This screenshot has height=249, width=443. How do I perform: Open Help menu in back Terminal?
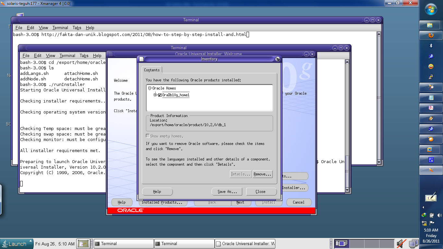(x=90, y=28)
